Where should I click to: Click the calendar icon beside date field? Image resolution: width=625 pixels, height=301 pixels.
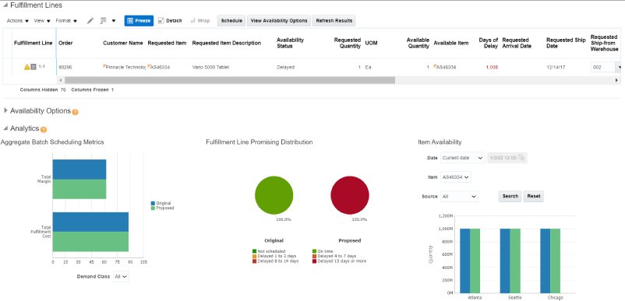(521, 157)
